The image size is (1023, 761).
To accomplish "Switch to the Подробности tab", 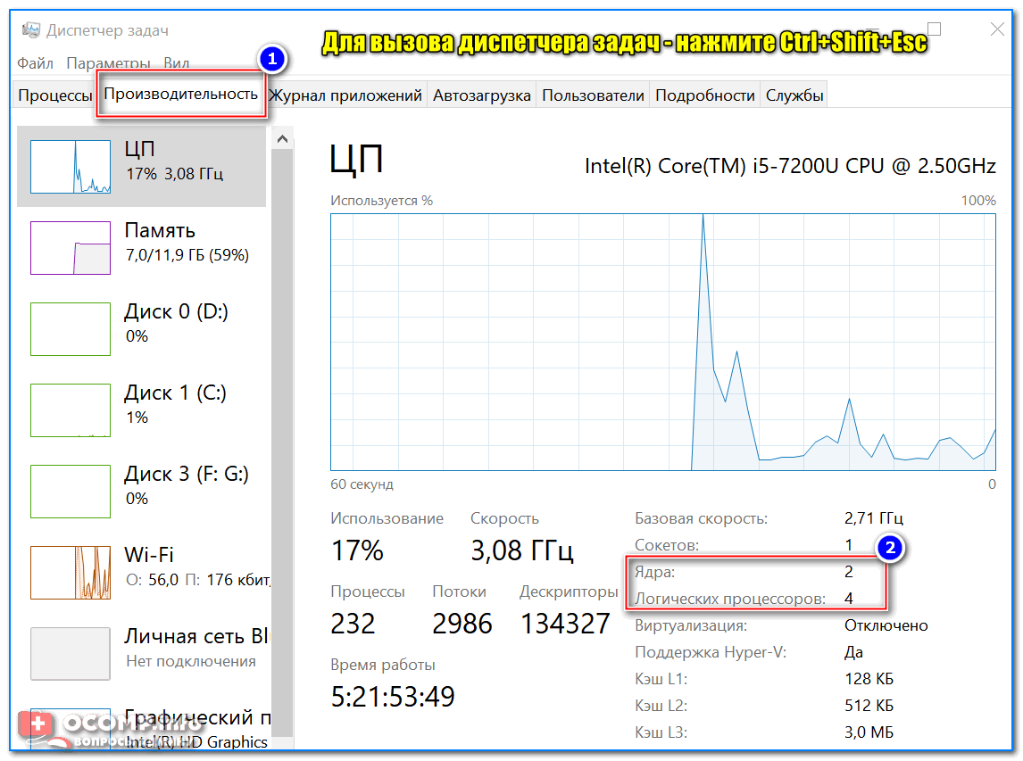I will pyautogui.click(x=704, y=95).
